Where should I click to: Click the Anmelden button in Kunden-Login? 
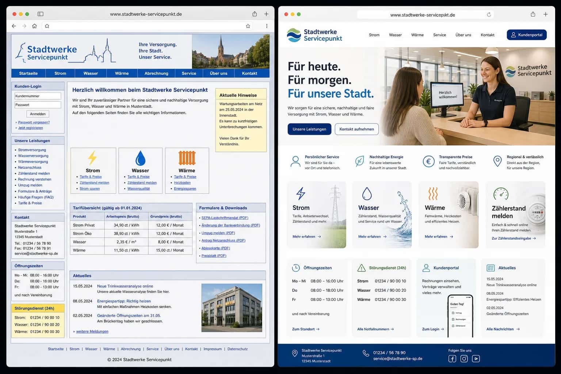point(38,114)
